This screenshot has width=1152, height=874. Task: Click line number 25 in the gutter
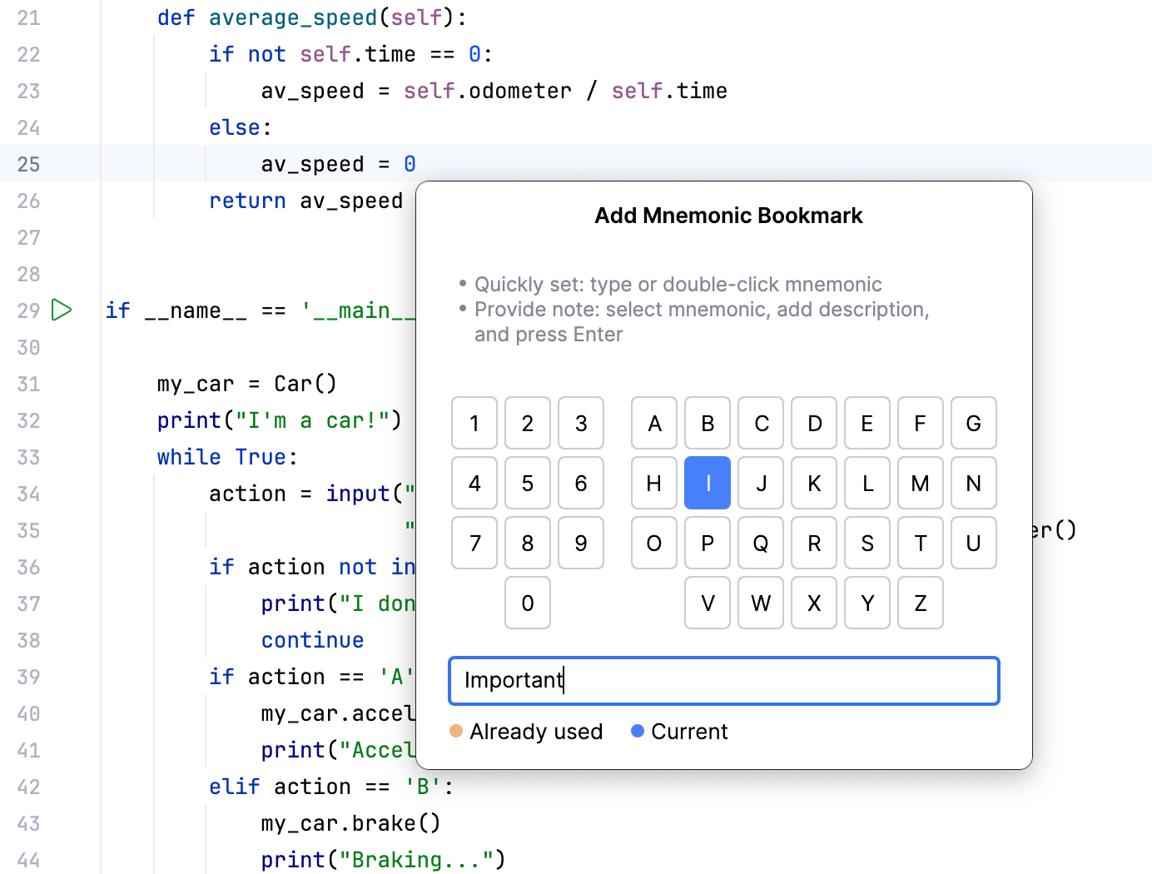[x=27, y=164]
